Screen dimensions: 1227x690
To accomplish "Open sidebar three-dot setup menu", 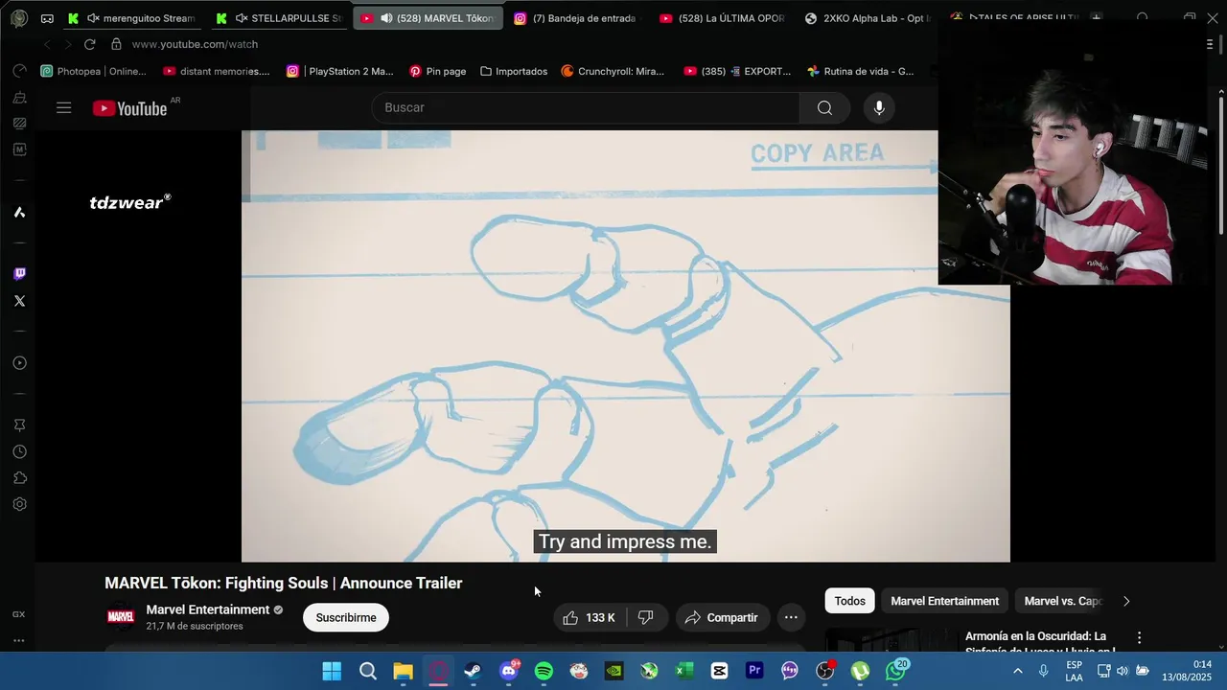I will pos(18,640).
